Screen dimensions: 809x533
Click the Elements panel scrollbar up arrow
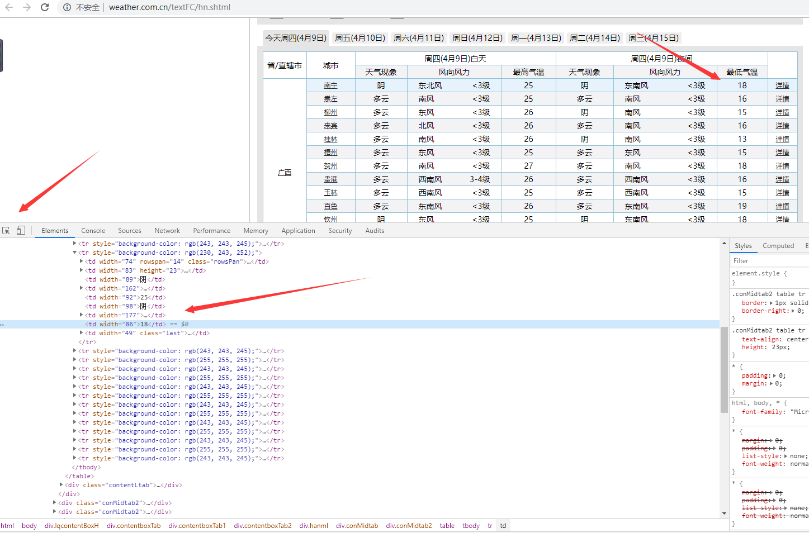click(725, 244)
